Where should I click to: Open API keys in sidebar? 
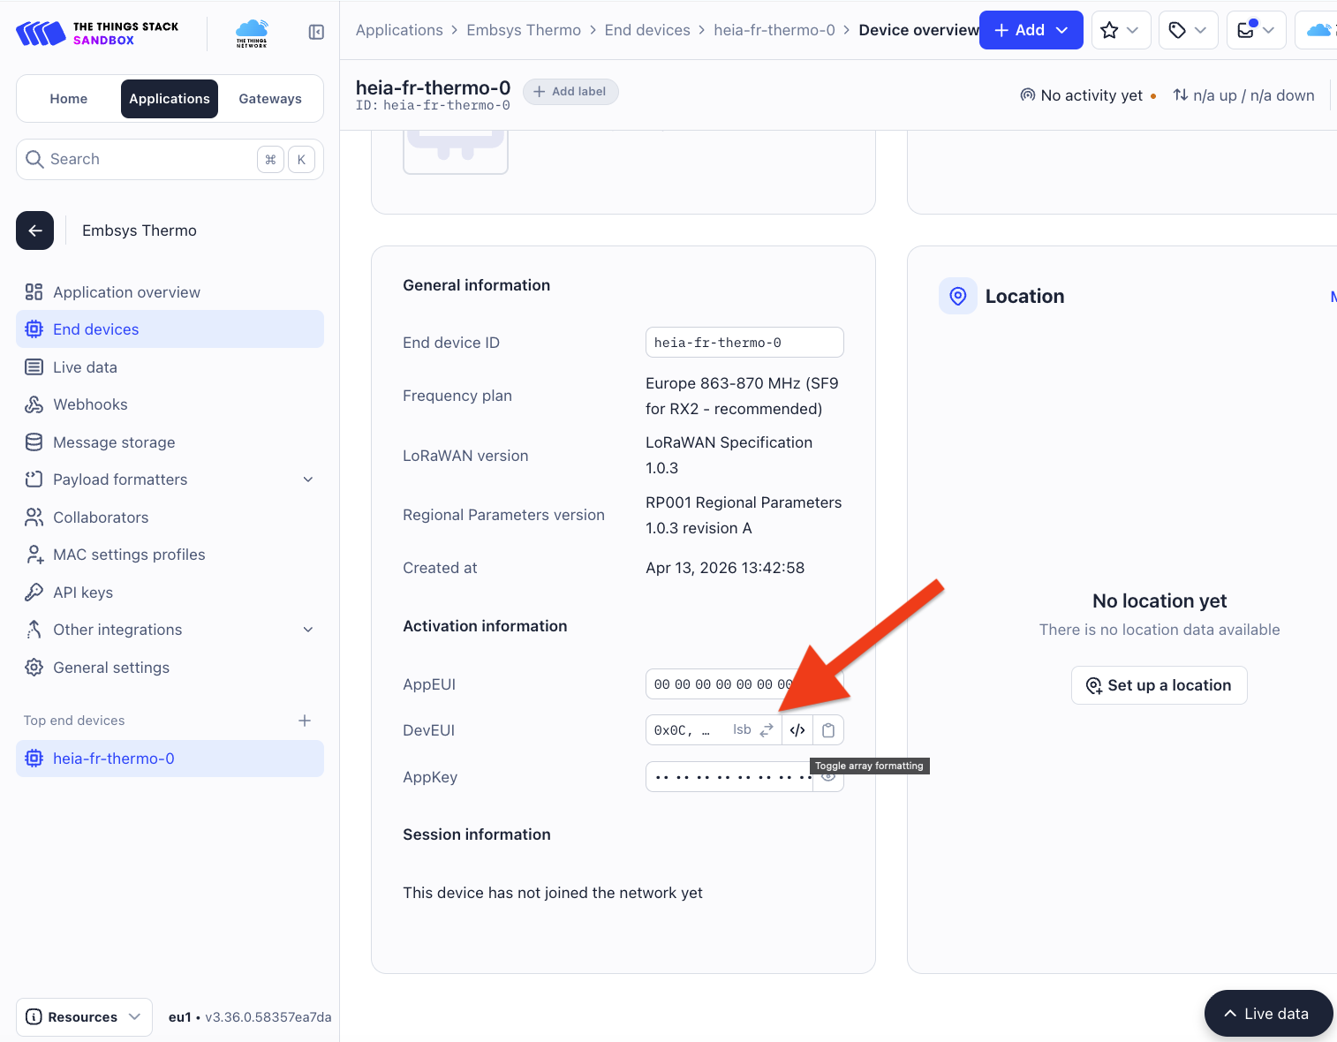[x=83, y=593]
